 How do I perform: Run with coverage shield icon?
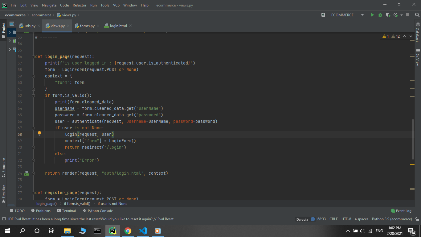tap(388, 15)
